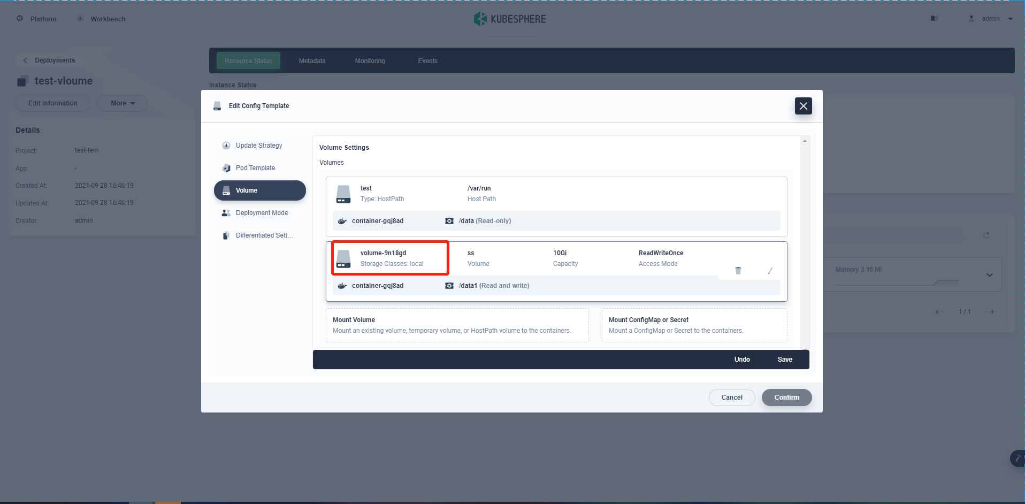Open the Deployment Mode settings icon
Screen dimensions: 1025x504
[226, 212]
